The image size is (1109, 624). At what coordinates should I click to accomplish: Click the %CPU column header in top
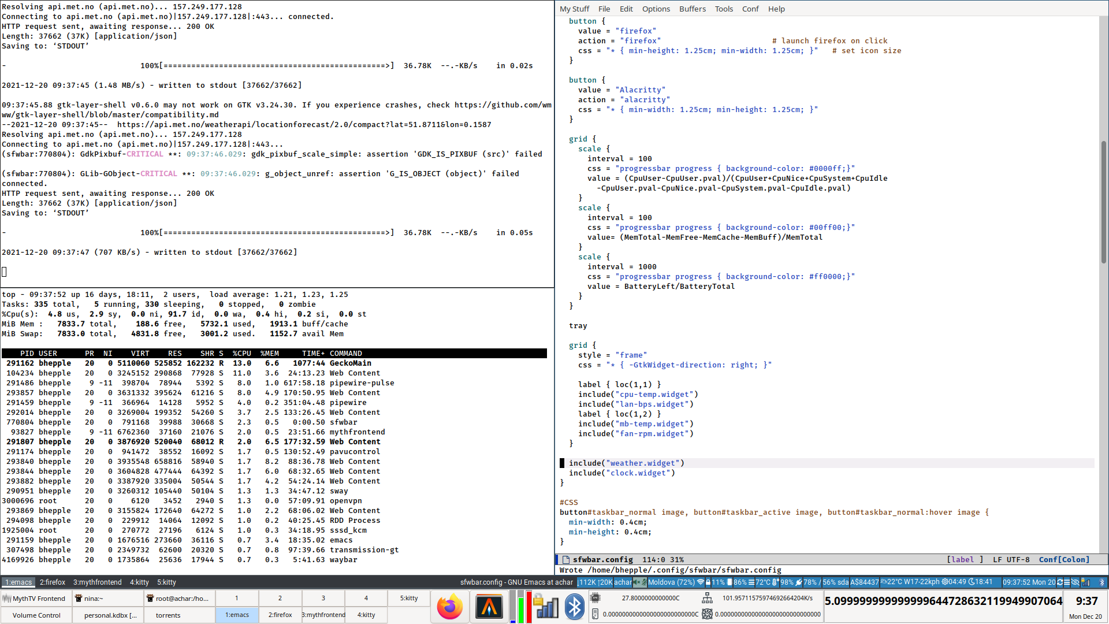242,354
